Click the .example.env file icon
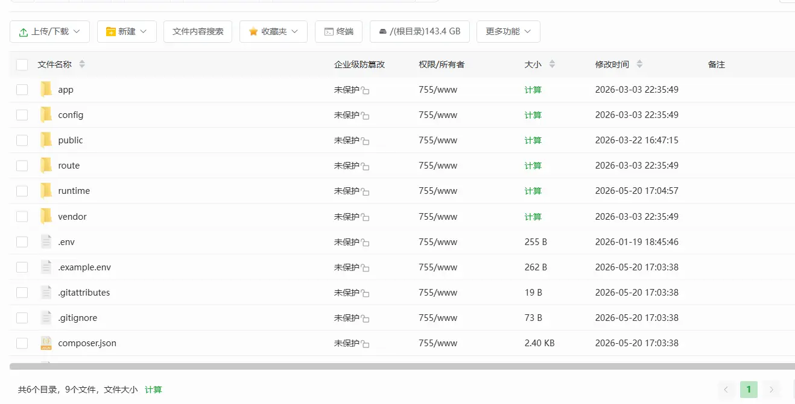Screen dimensions: 795x404 pos(46,267)
